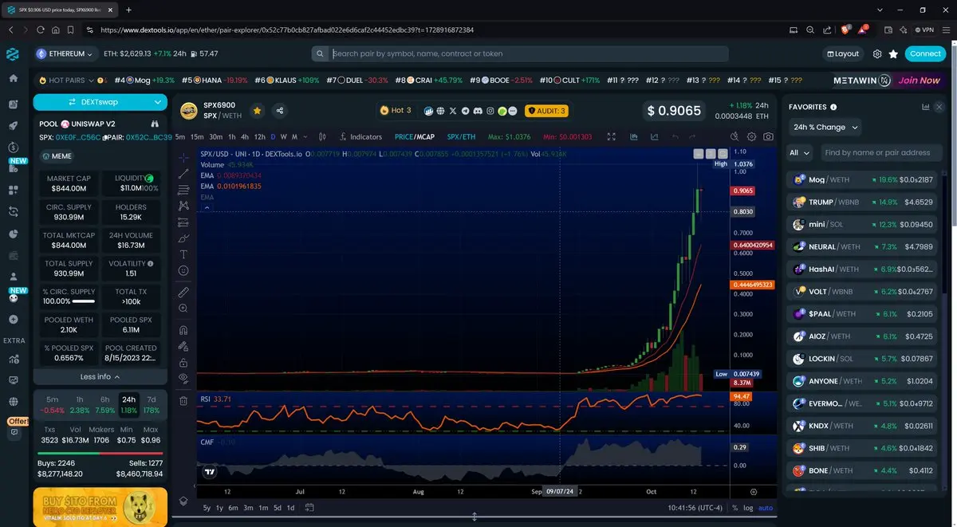Viewport: 957px width, 527px height.
Task: Remove drawings using the trash icon
Action: click(x=183, y=400)
